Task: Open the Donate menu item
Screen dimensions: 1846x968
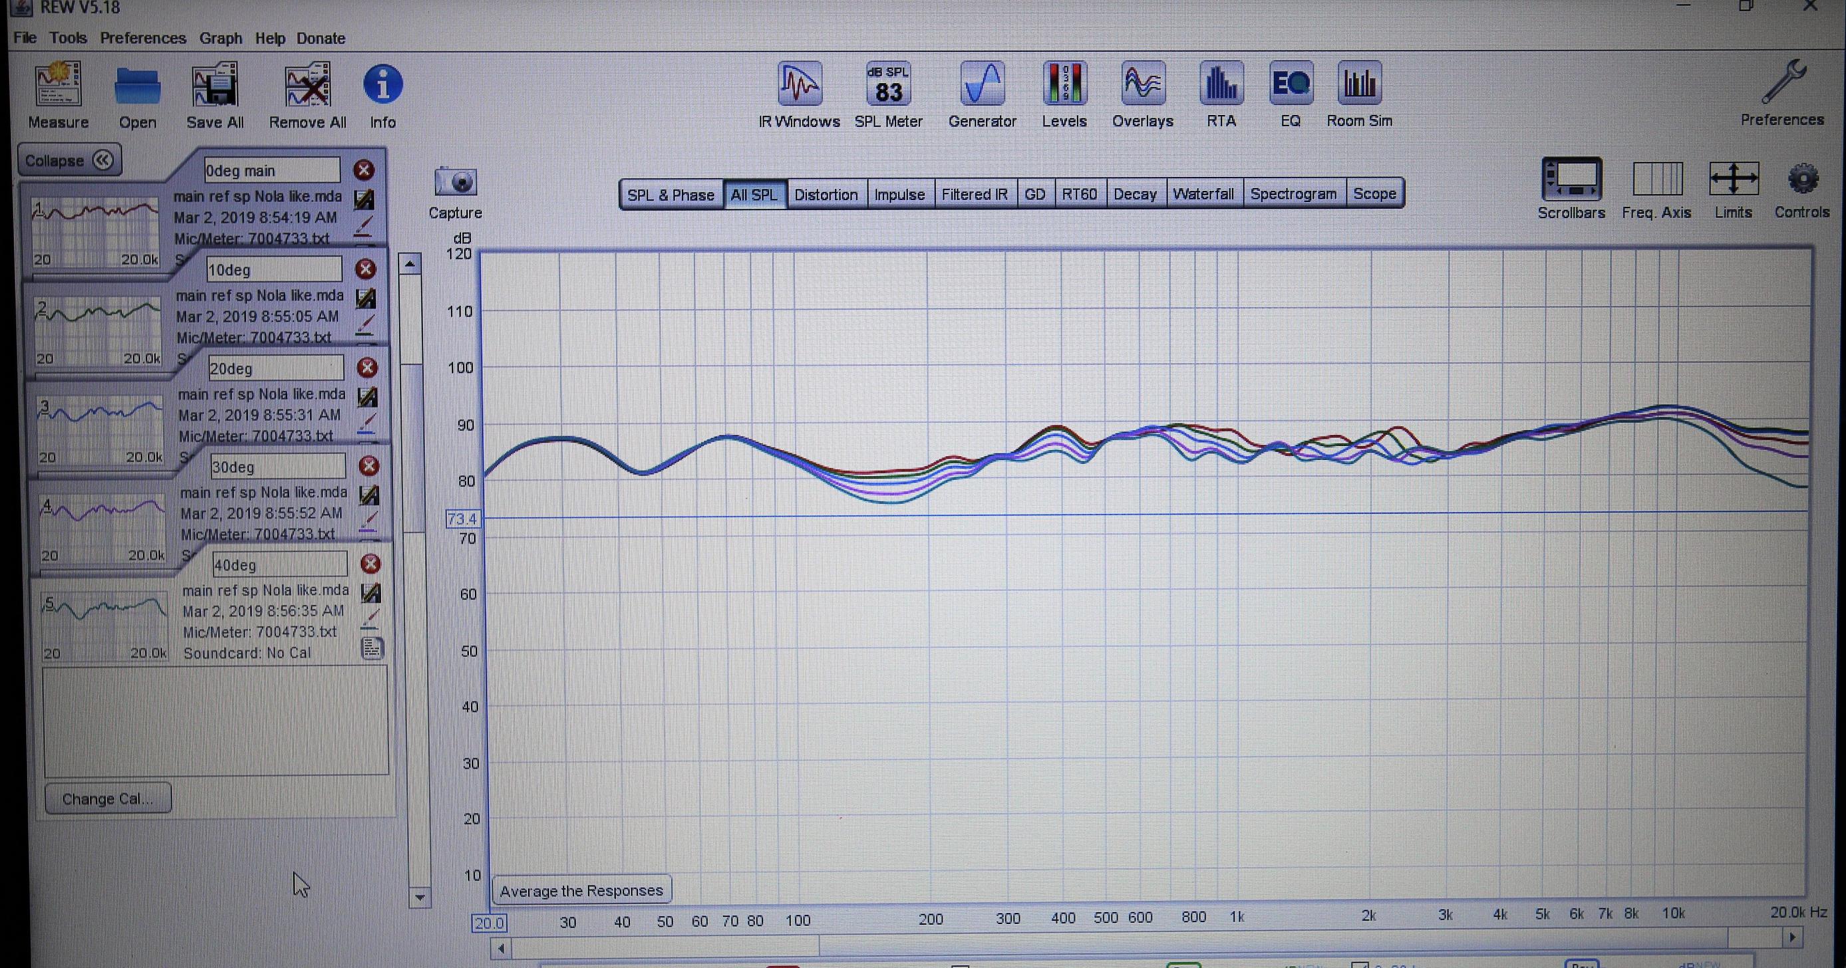Action: [321, 38]
